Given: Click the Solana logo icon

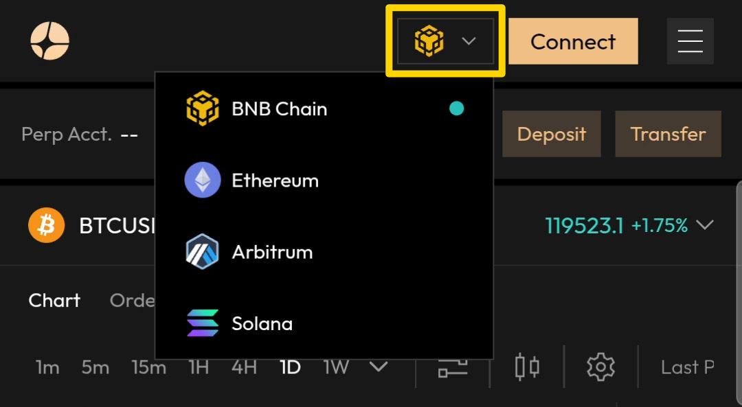Looking at the screenshot, I should [203, 323].
